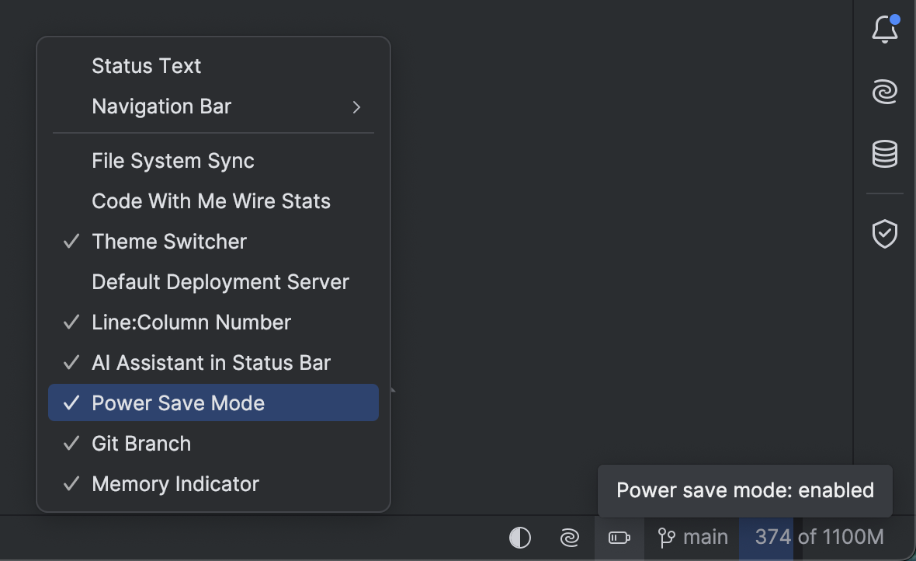Enable Code With Me Wire Stats
This screenshot has height=561, width=916.
[211, 201]
